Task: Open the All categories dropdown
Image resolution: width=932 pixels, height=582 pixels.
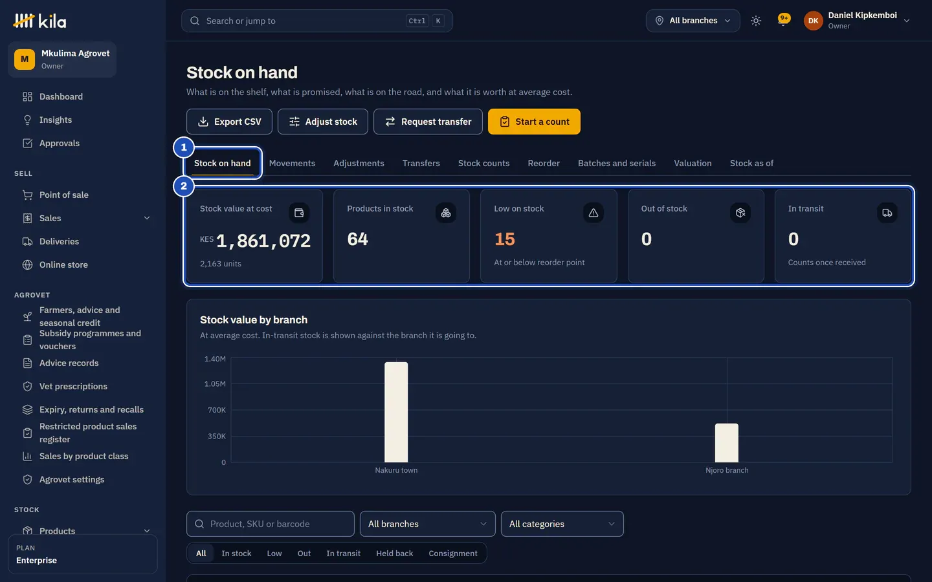Action: (x=562, y=524)
